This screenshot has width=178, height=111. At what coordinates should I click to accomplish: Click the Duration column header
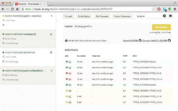click(81, 56)
